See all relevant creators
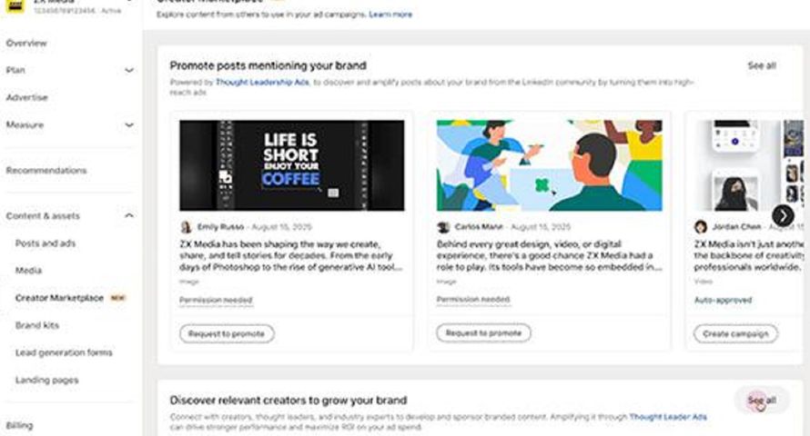 tap(762, 401)
